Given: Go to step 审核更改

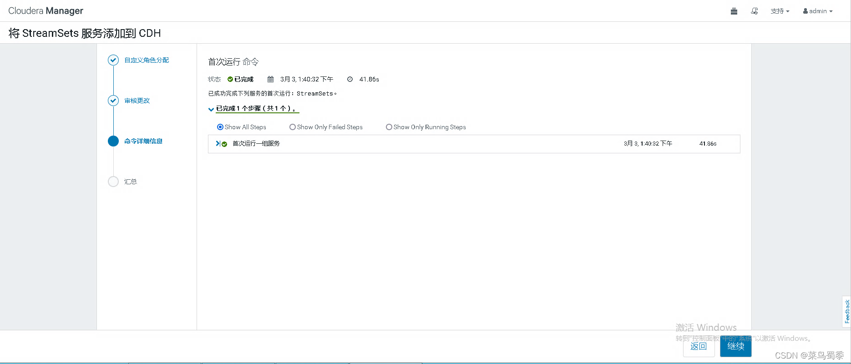Looking at the screenshot, I should coord(137,101).
